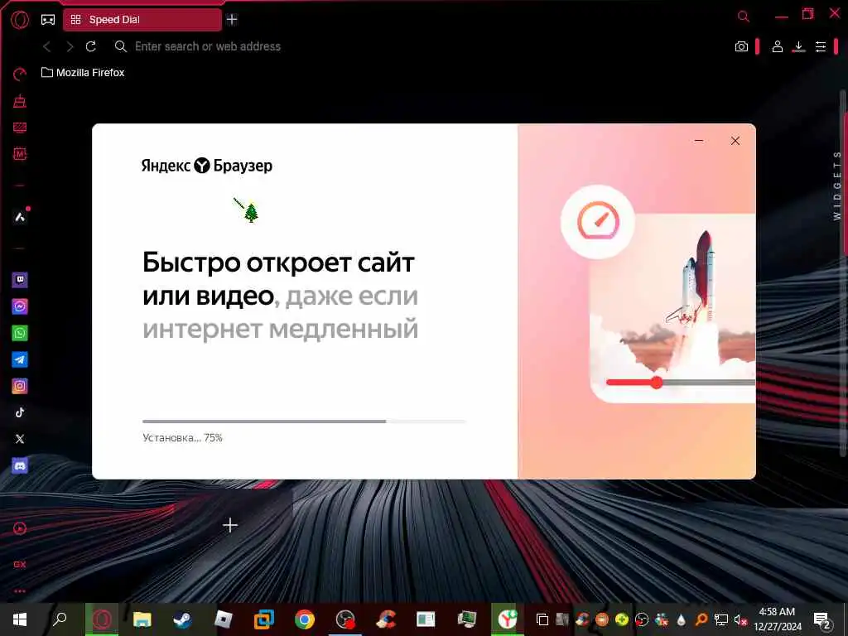Open TikTok in the sidebar
The image size is (848, 636).
(x=20, y=412)
